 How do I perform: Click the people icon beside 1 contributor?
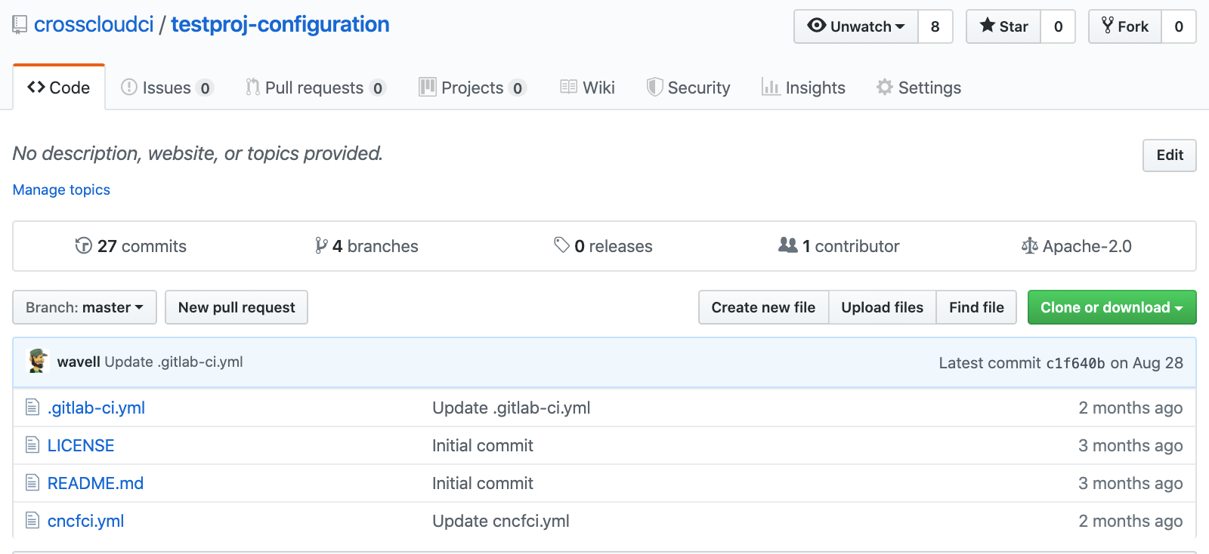788,245
